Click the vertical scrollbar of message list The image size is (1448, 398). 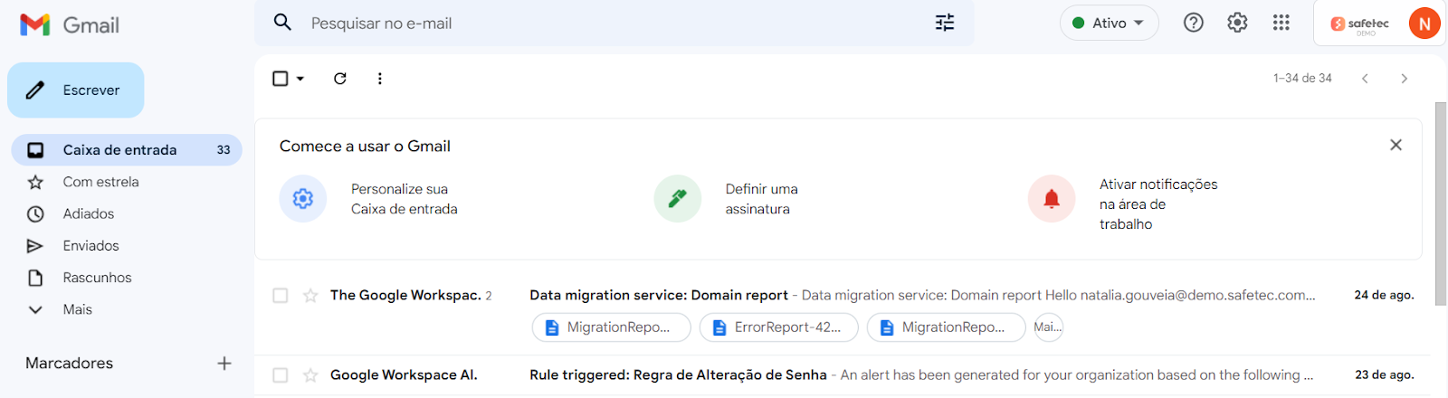(x=1441, y=204)
